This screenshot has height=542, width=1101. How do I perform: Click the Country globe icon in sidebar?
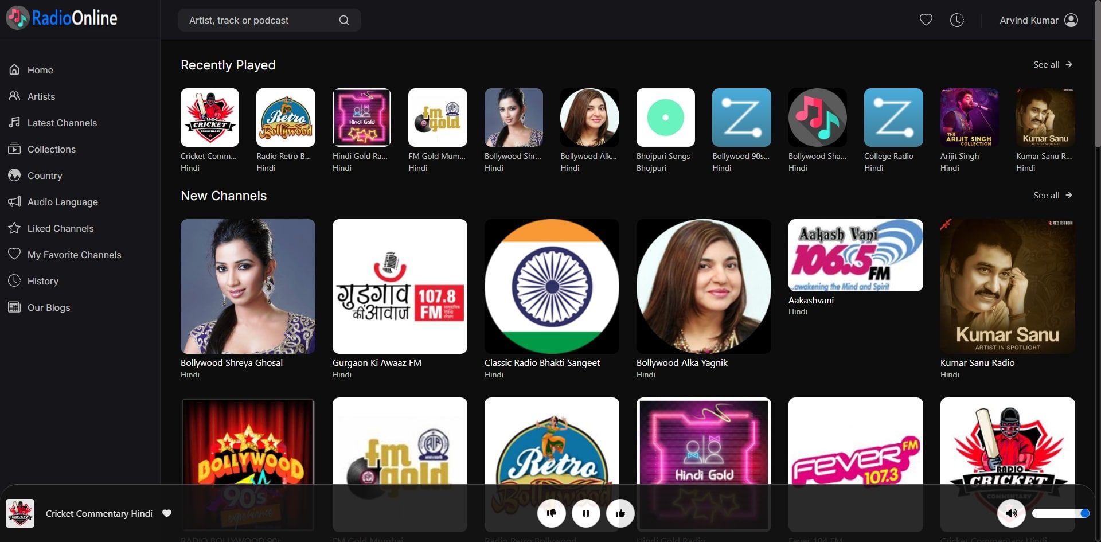14,175
